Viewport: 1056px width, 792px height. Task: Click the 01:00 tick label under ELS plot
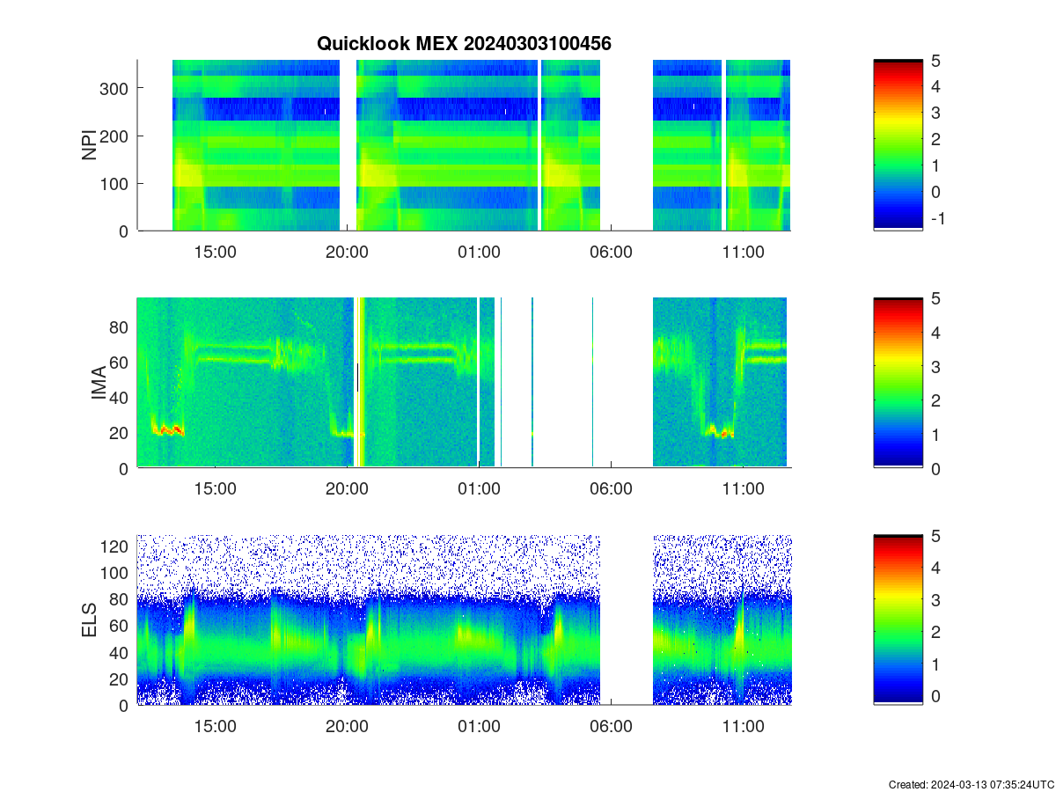(479, 727)
